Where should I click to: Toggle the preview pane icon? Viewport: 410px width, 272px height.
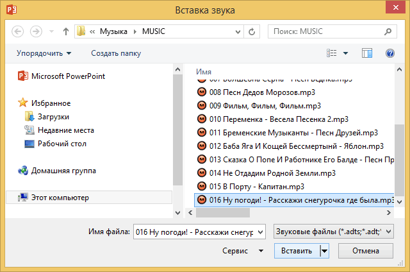coord(367,53)
